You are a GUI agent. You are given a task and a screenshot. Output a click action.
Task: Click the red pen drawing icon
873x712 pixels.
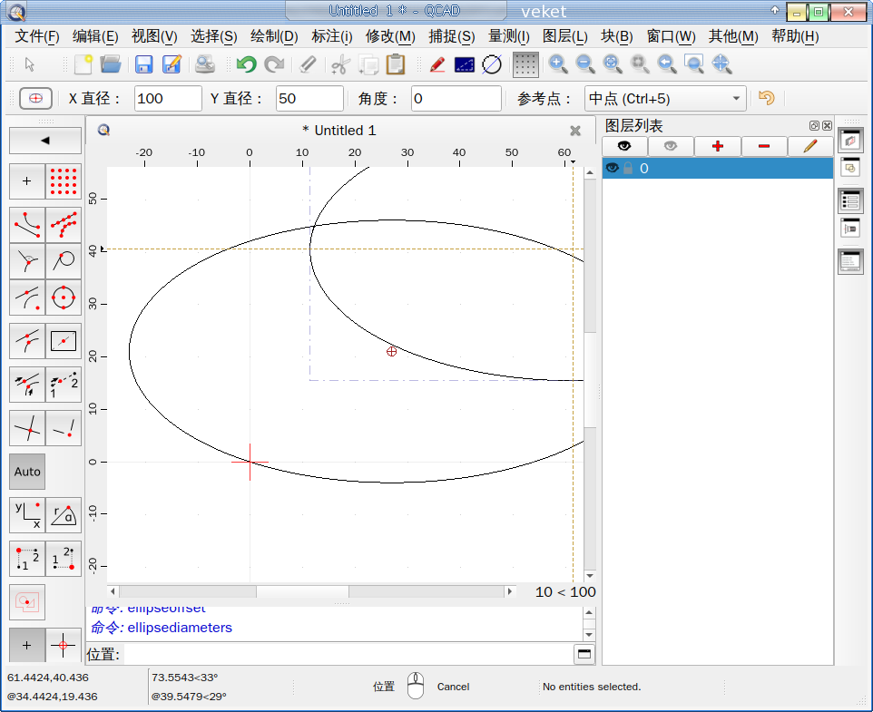click(x=436, y=64)
